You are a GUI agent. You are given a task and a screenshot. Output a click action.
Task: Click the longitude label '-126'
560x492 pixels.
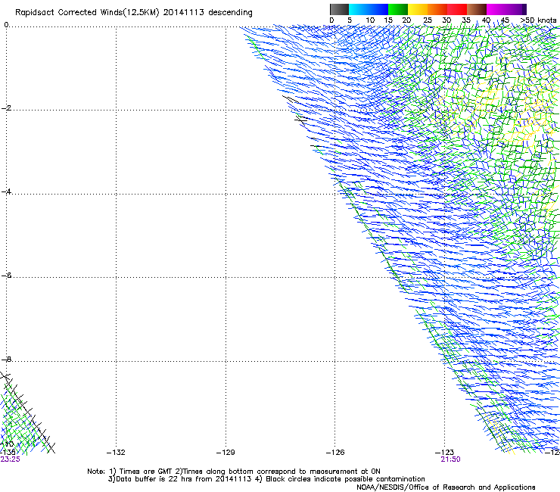click(335, 453)
